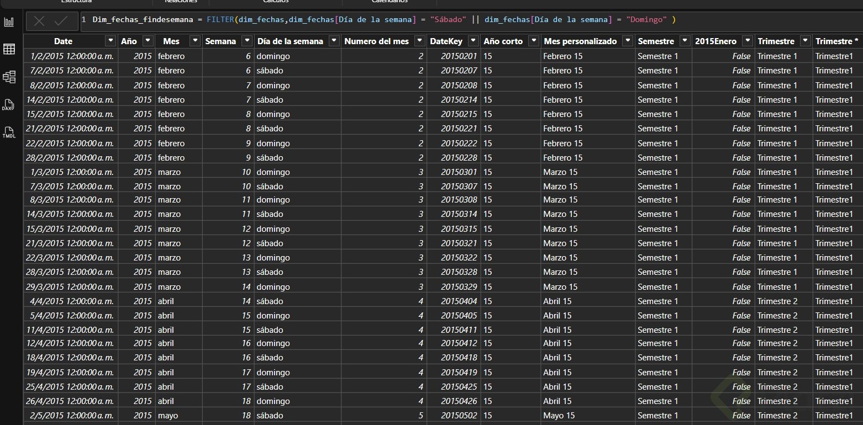This screenshot has width=863, height=425.
Task: Select the DateKey cell 20150322
Action: click(454, 257)
